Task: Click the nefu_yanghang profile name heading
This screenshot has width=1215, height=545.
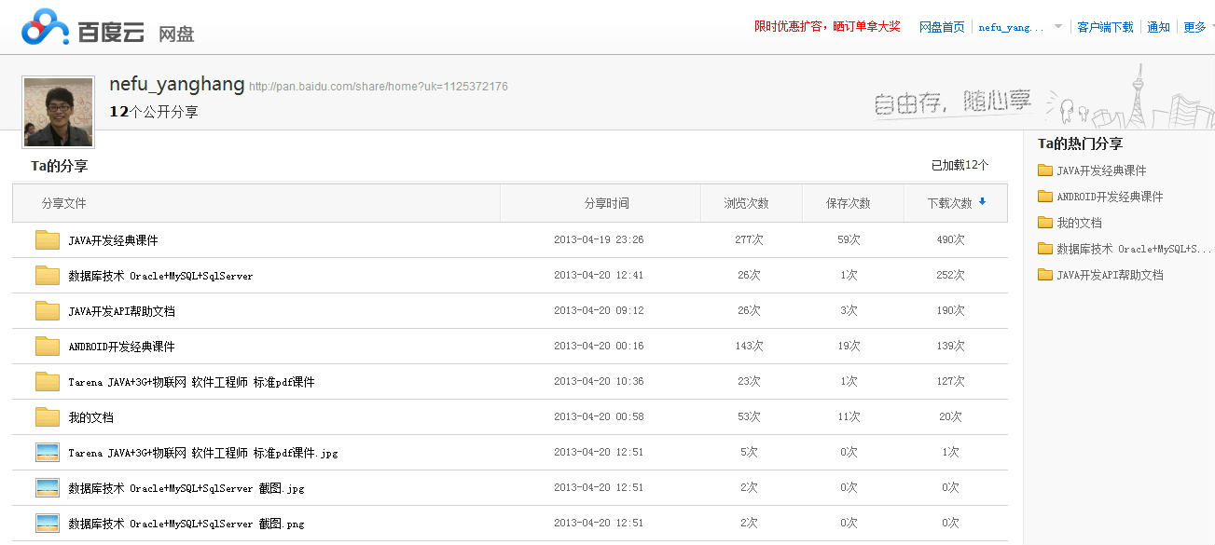Action: click(x=176, y=84)
